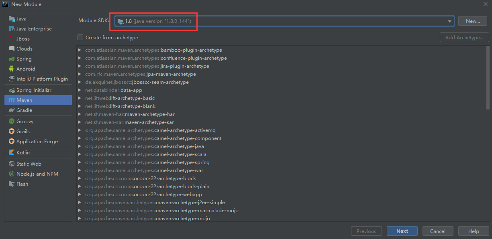This screenshot has height=239, width=492.
Task: Select camel-archetype-java row
Action: 281,146
